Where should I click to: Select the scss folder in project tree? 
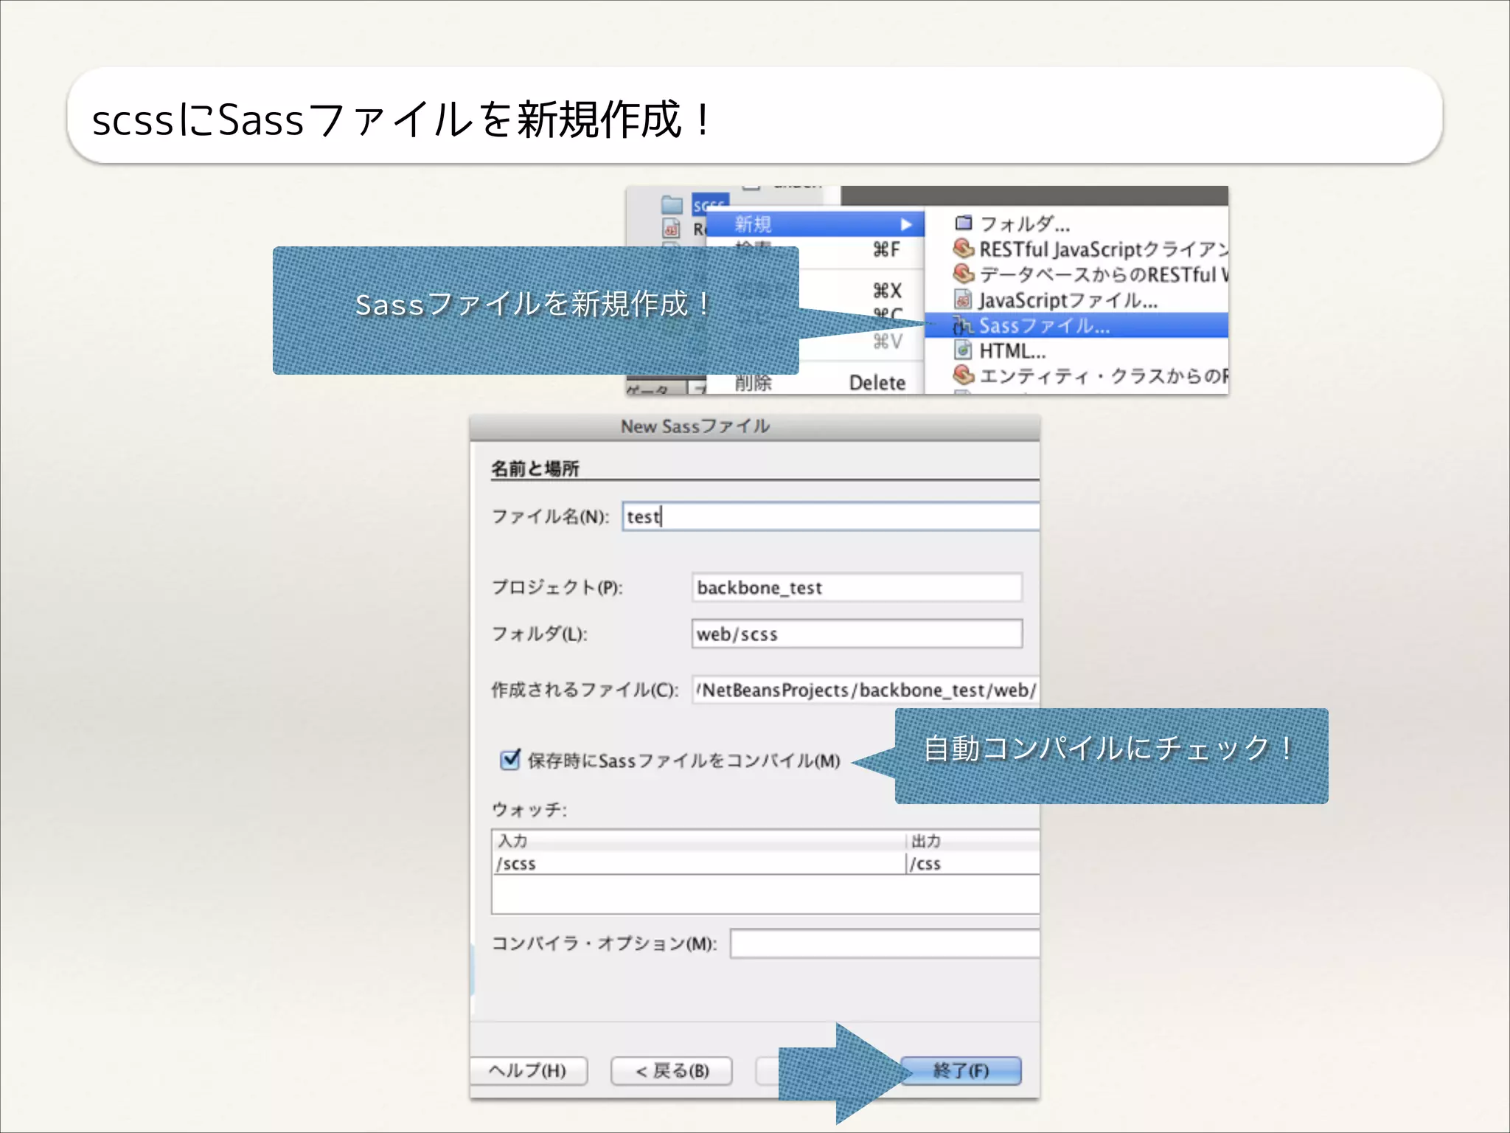[710, 205]
